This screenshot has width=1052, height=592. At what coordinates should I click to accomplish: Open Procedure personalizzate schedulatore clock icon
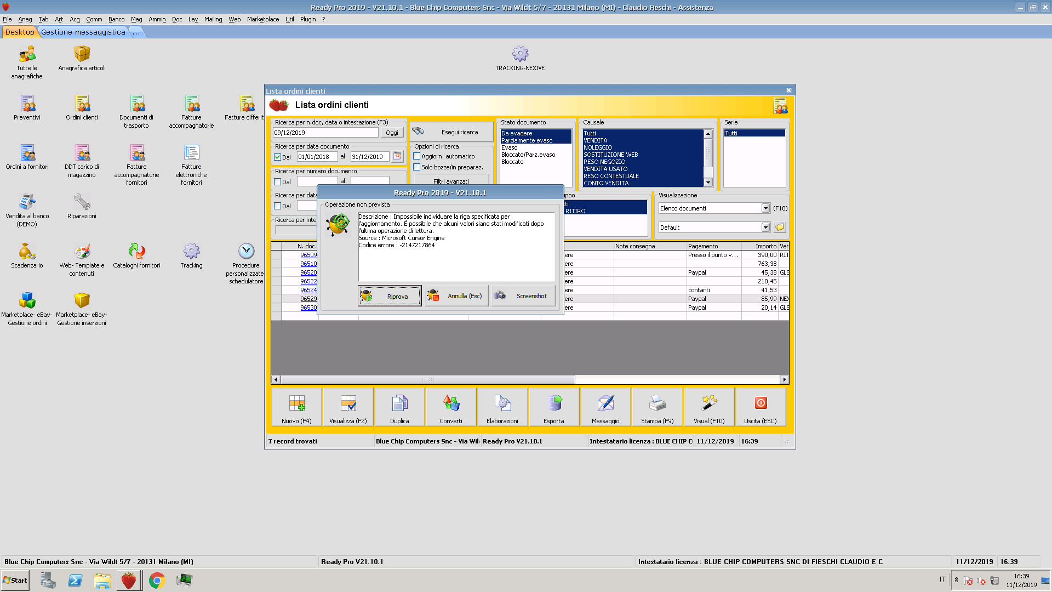(246, 264)
